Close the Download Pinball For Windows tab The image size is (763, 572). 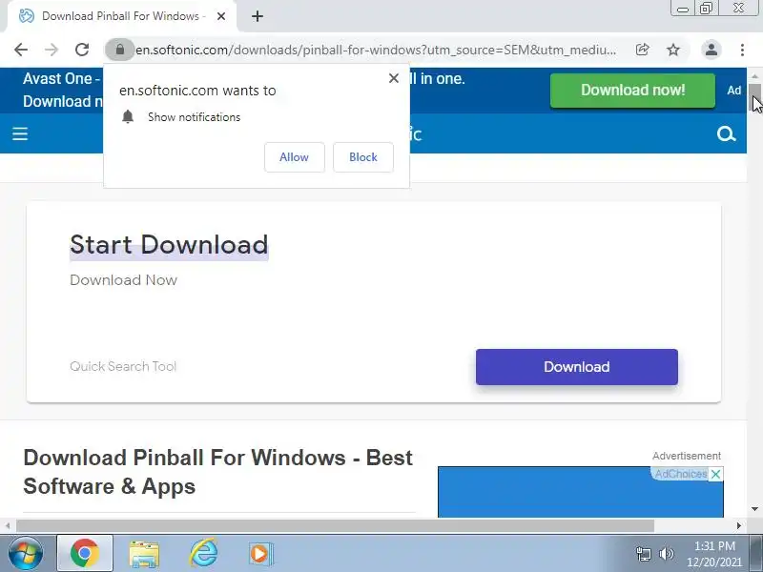tap(221, 16)
